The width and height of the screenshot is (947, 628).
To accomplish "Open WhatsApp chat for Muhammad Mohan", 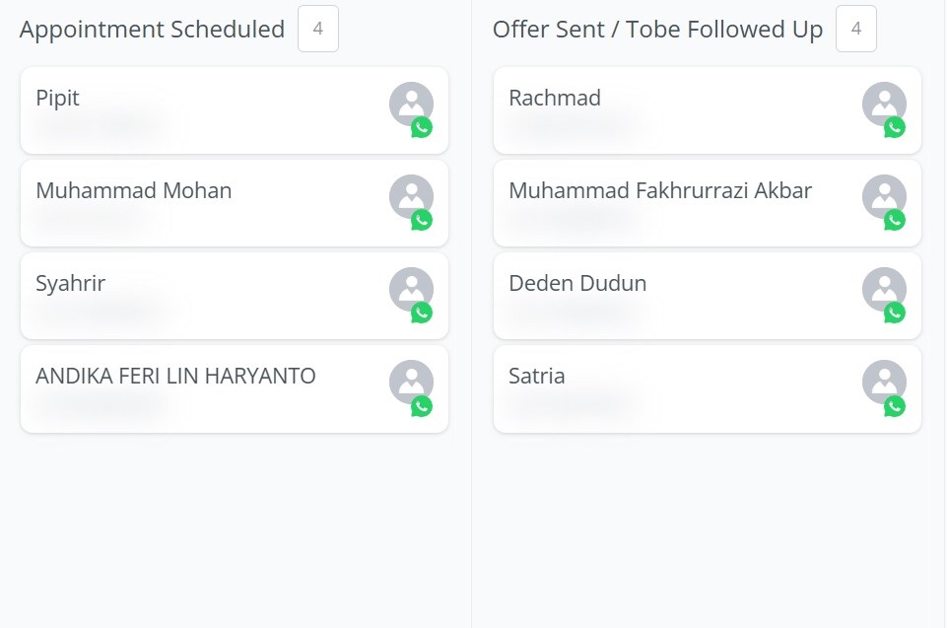I will click(x=422, y=220).
